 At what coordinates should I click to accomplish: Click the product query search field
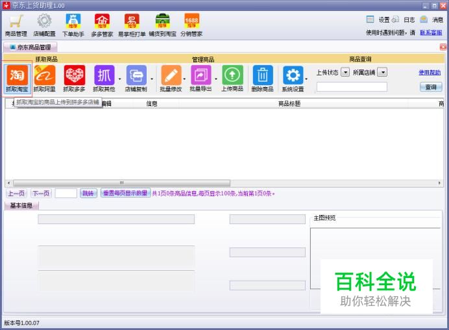352,87
